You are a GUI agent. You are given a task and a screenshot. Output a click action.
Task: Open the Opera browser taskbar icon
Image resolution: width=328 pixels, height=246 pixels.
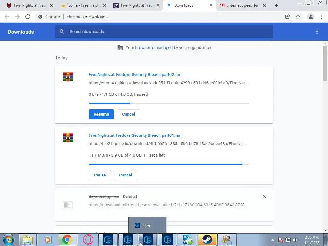coord(88,240)
